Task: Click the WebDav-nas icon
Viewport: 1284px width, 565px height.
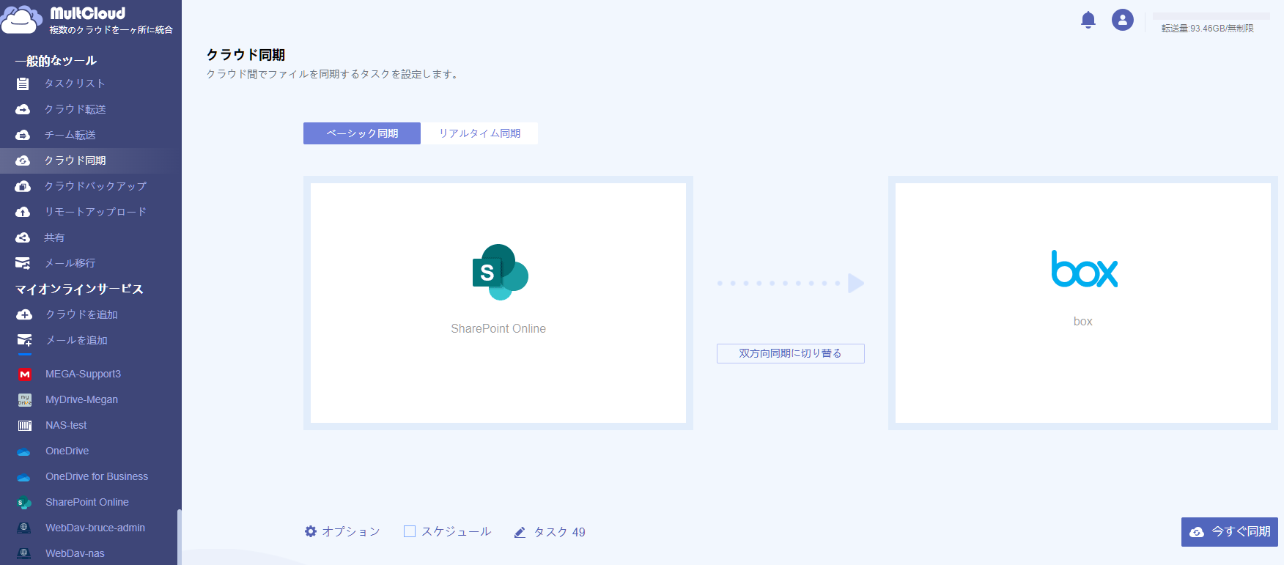Action: [24, 553]
